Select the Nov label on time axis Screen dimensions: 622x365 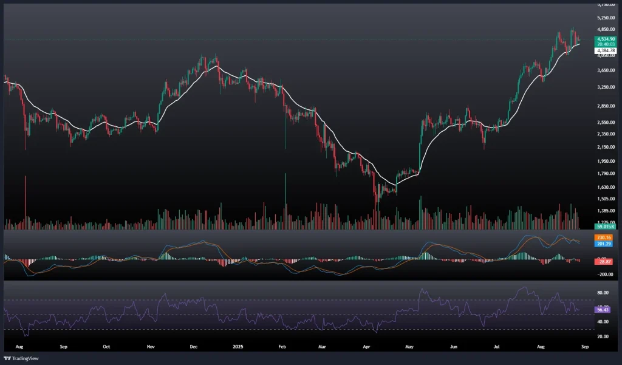tap(150, 347)
